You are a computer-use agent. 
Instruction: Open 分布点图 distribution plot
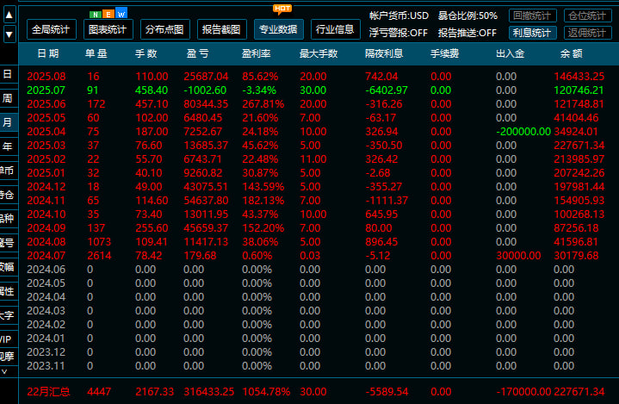pos(165,29)
